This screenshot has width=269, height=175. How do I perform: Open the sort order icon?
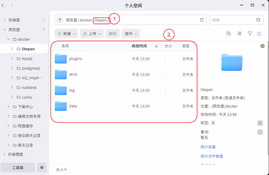[x=229, y=33]
